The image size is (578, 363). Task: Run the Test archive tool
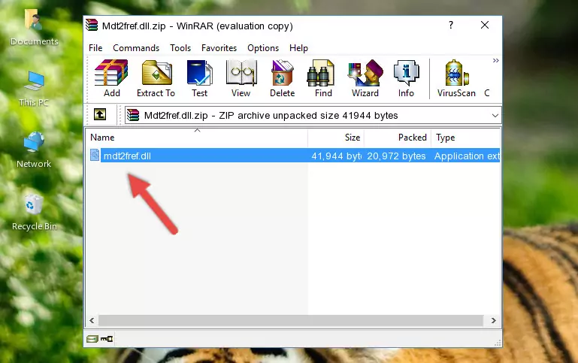(199, 78)
